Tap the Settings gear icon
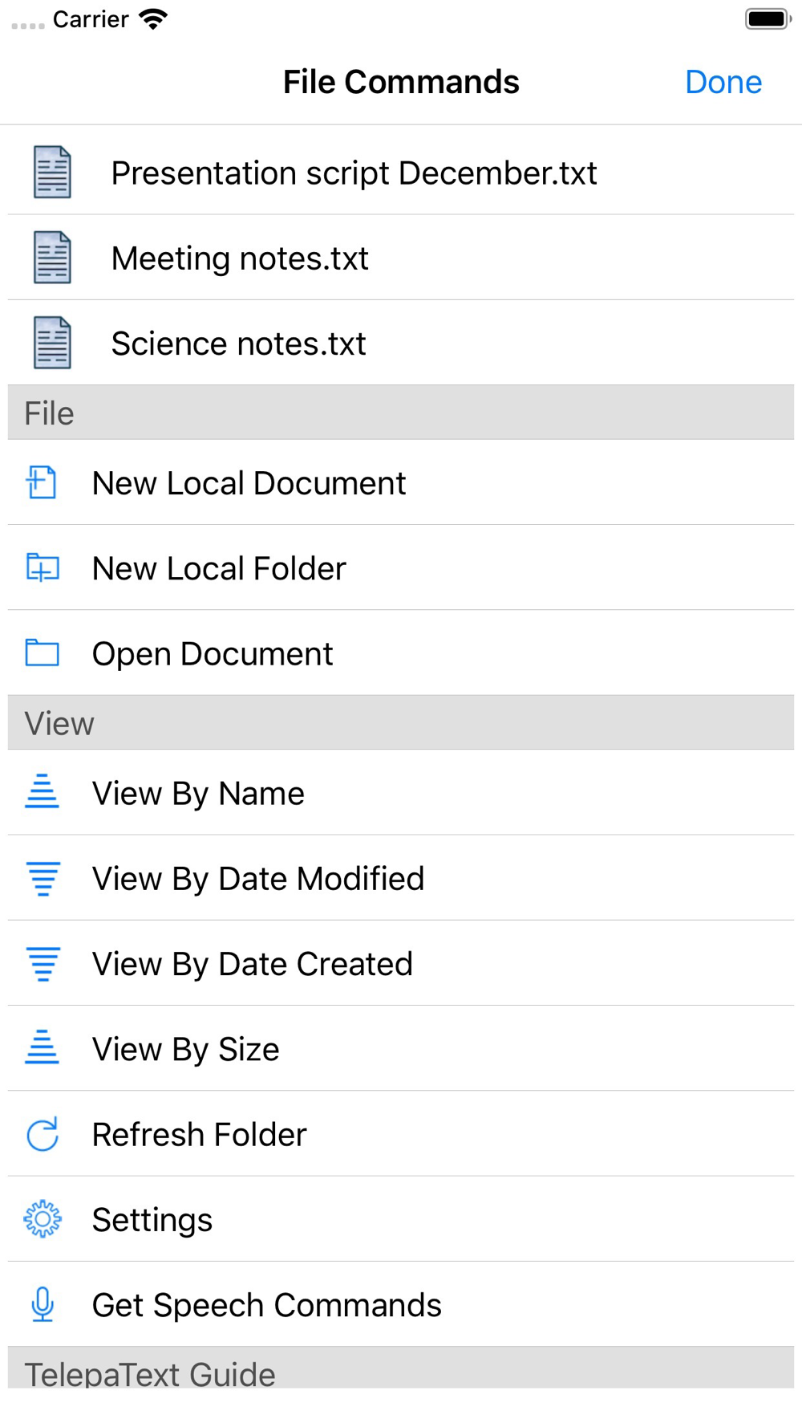802x1427 pixels. (x=42, y=1219)
